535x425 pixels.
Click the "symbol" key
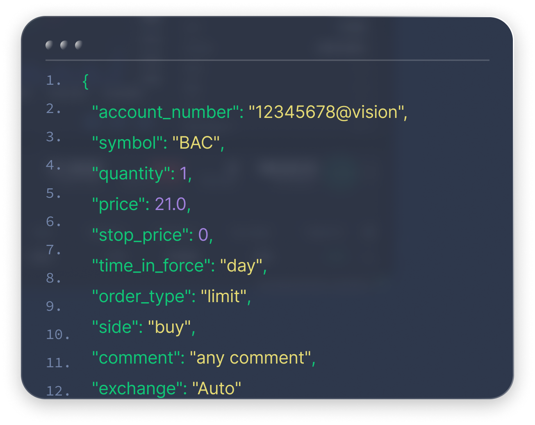point(128,143)
